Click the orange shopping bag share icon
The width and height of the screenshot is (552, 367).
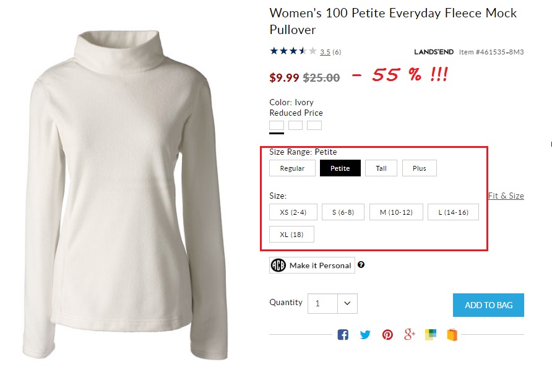452,335
